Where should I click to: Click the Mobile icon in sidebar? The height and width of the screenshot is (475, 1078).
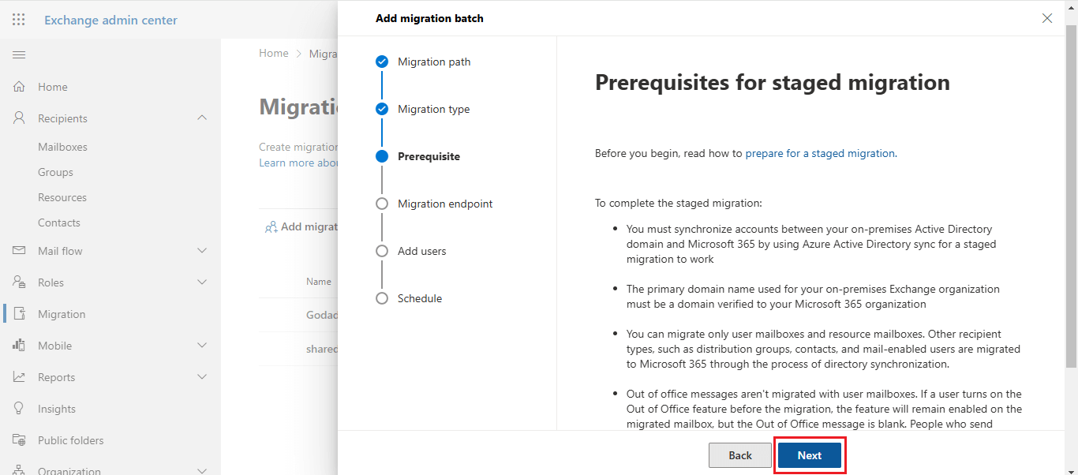pos(19,346)
